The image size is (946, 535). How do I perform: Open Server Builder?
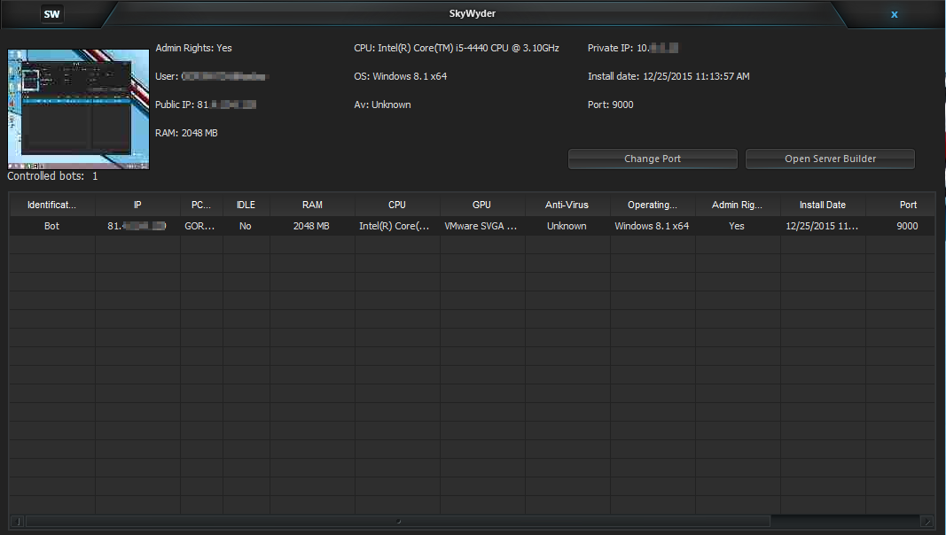[830, 159]
